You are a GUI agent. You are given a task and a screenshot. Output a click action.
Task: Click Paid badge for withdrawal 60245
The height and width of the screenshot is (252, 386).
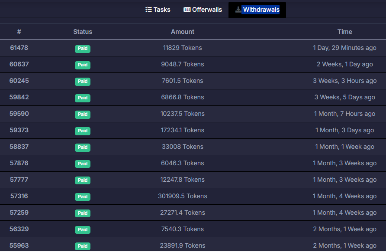83,82
